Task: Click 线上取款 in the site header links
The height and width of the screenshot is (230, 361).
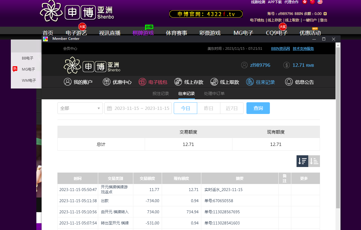Action: click(x=292, y=20)
